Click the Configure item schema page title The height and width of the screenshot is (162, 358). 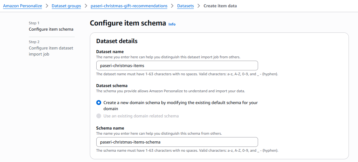click(128, 23)
